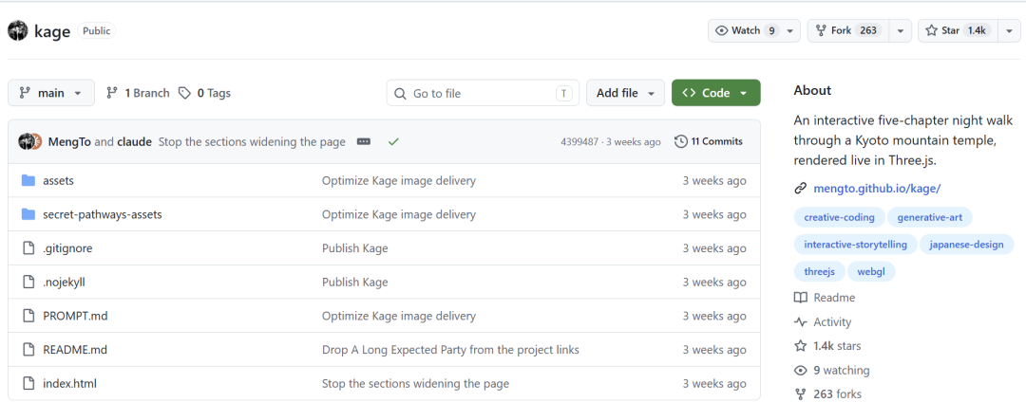The image size is (1026, 402).
Task: Open the 'Publish Kage' message on the .gitignore row
Action: 354,248
